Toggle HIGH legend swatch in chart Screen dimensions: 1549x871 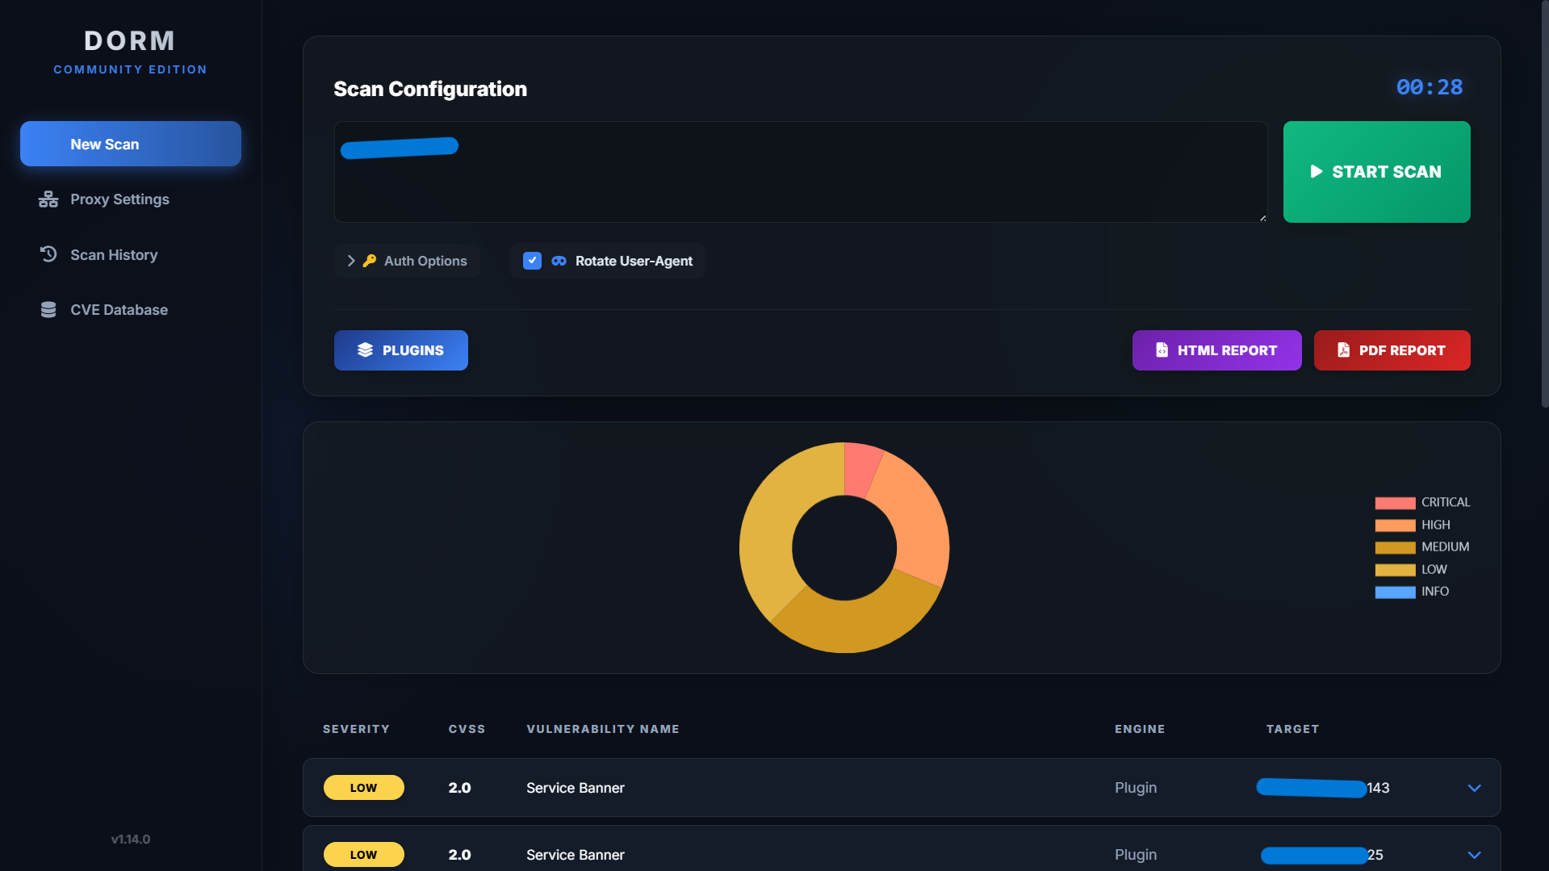coord(1395,526)
